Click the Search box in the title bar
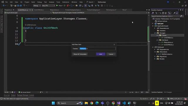Screen dimensions: 188x106 tap(90, 2)
